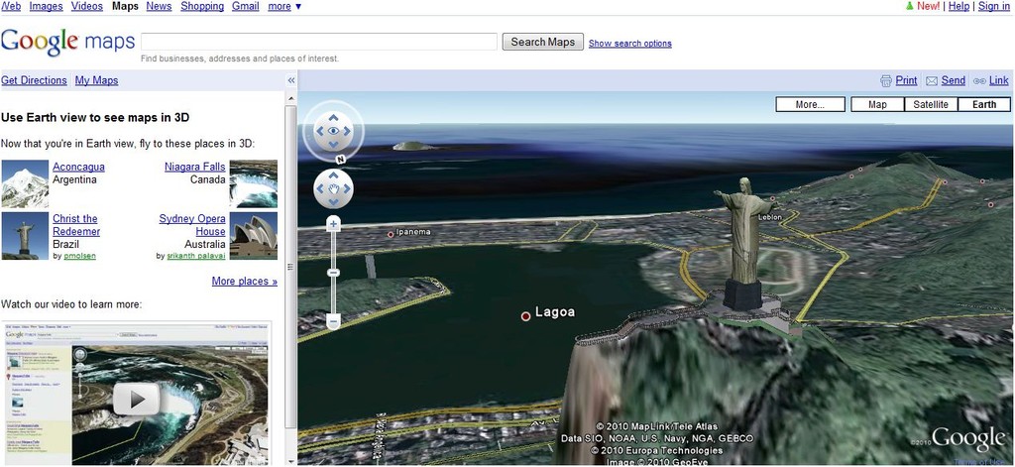Fly to Aconcagua via its link
Screen dimensions: 1015x467
tap(78, 167)
